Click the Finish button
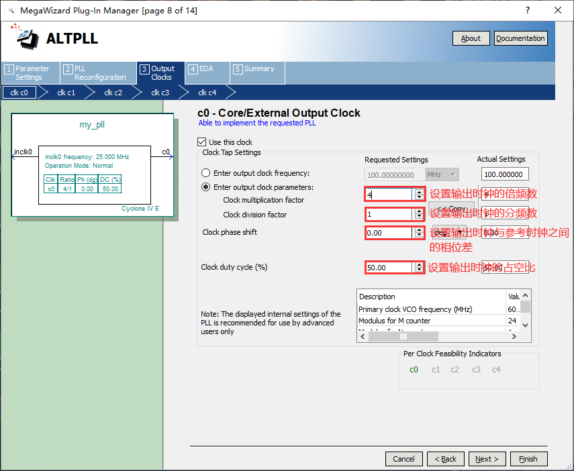Viewport: 574px width, 471px height. [x=528, y=459]
